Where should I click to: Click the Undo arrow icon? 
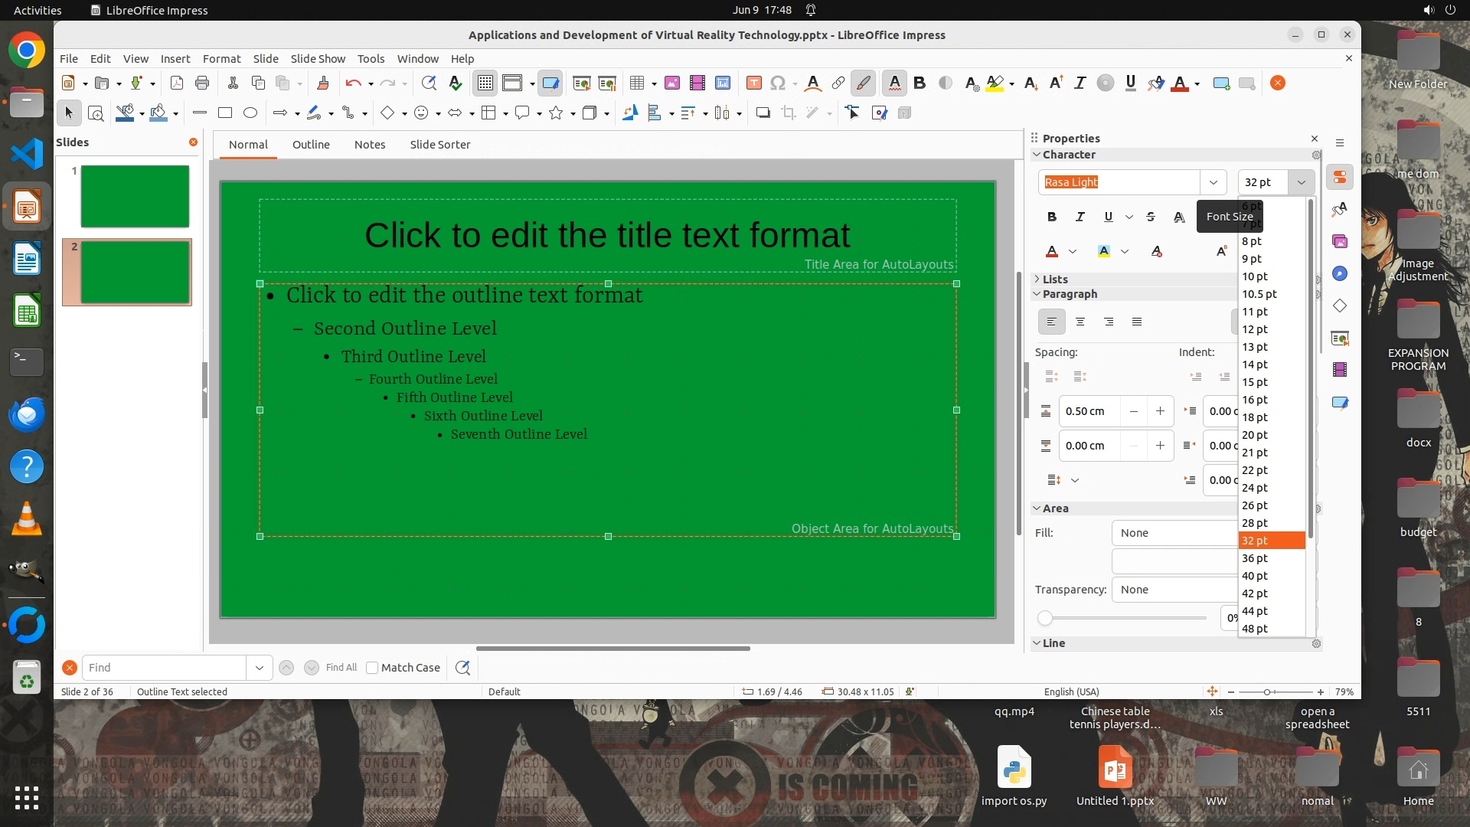coord(353,83)
